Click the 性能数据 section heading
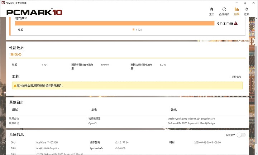The width and height of the screenshot is (258, 155). 16,48
